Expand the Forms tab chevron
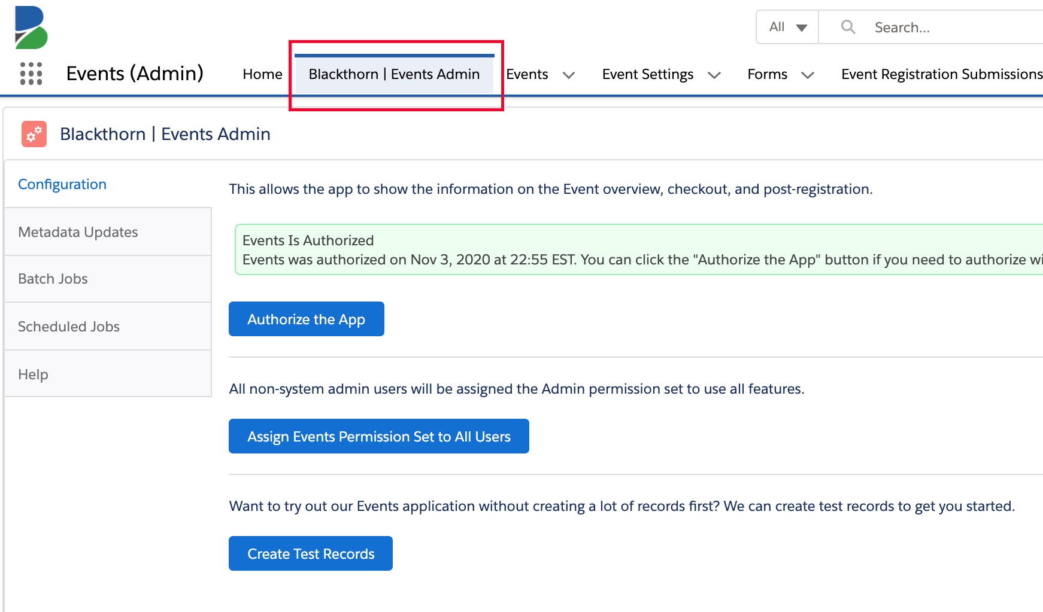 (x=808, y=75)
